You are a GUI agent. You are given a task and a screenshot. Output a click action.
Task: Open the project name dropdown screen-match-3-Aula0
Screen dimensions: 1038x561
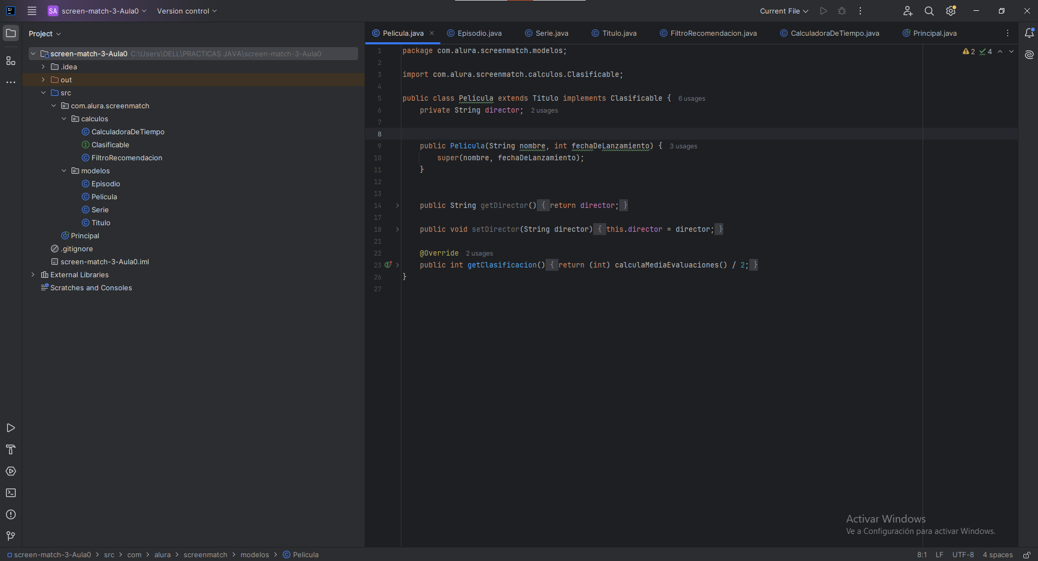pyautogui.click(x=98, y=11)
